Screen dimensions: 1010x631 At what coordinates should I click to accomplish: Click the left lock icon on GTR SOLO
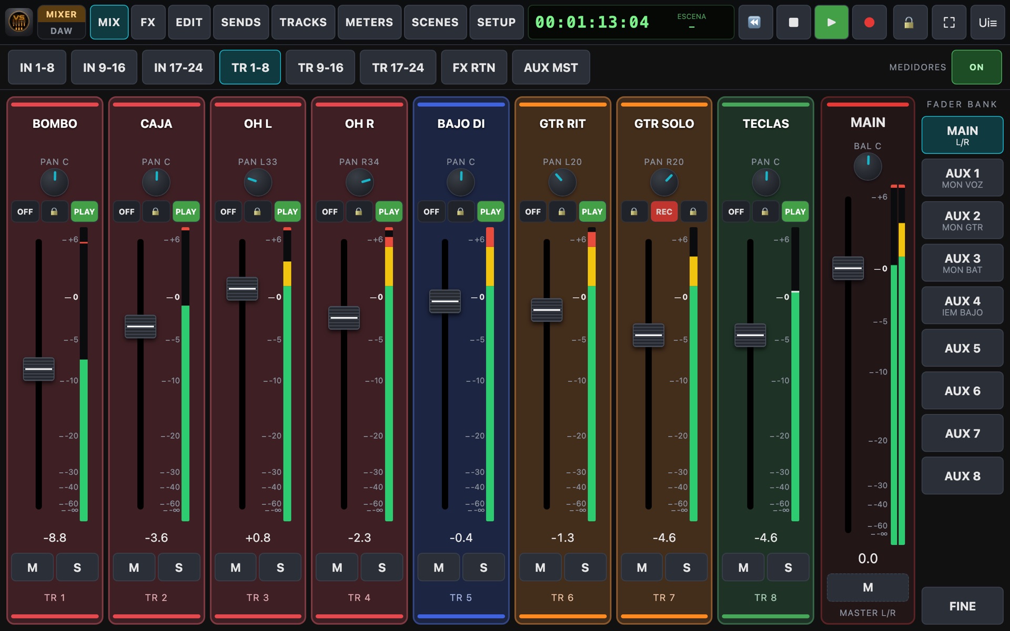coord(634,211)
